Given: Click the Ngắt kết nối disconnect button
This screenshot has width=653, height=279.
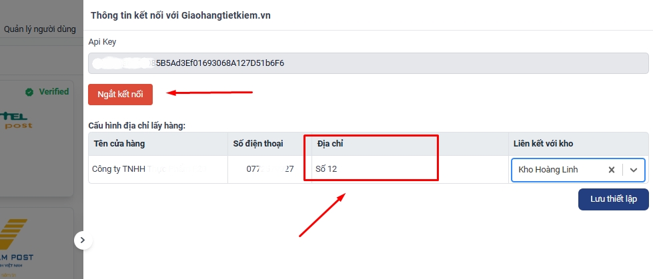Looking at the screenshot, I should pyautogui.click(x=120, y=95).
